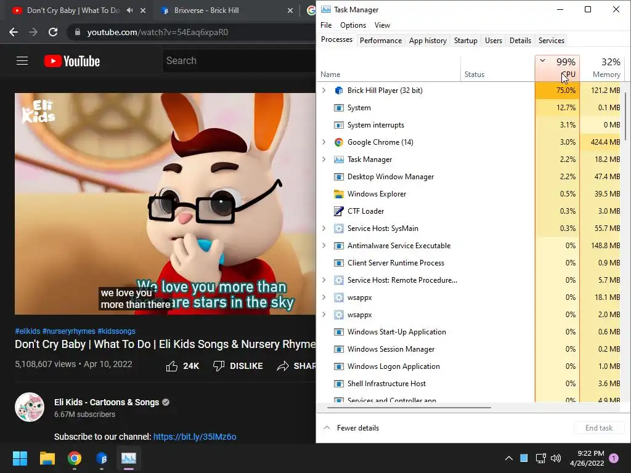The height and width of the screenshot is (473, 631).
Task: Click the End task button
Action: coord(599,428)
